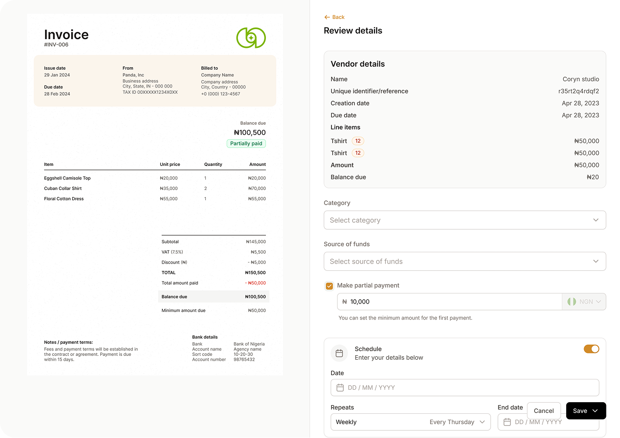620x438 pixels.
Task: Click first Tshirt quantity badge
Action: 358,141
